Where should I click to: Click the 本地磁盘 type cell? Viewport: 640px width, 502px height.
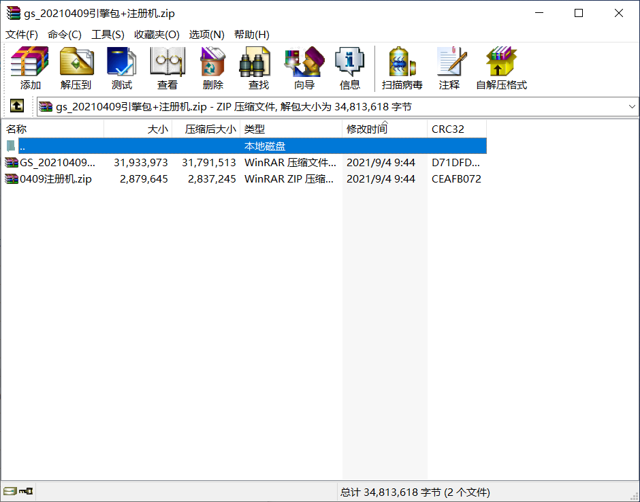265,146
